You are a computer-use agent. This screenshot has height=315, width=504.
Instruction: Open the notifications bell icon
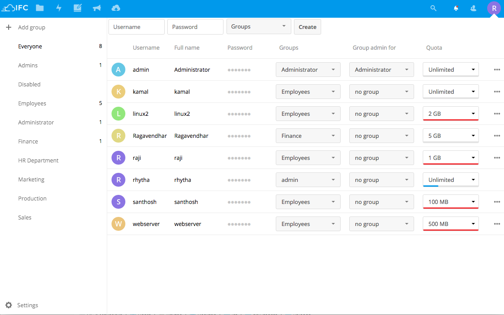point(456,8)
